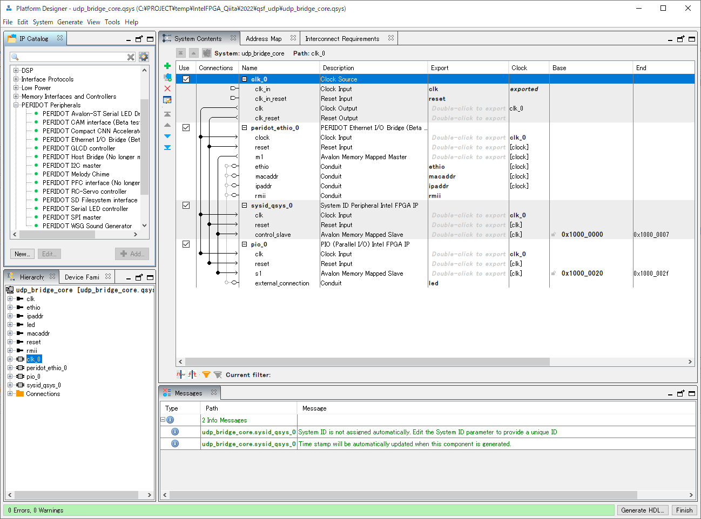The height and width of the screenshot is (519, 701).
Task: Expand the Connections node in Hierarchy panel
Action: pos(11,393)
